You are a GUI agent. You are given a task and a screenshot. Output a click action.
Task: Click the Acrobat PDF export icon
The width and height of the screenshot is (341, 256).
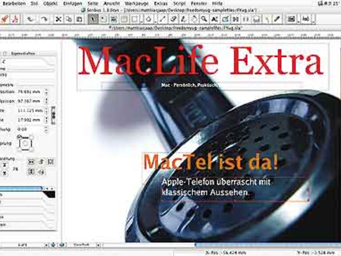click(x=15, y=19)
